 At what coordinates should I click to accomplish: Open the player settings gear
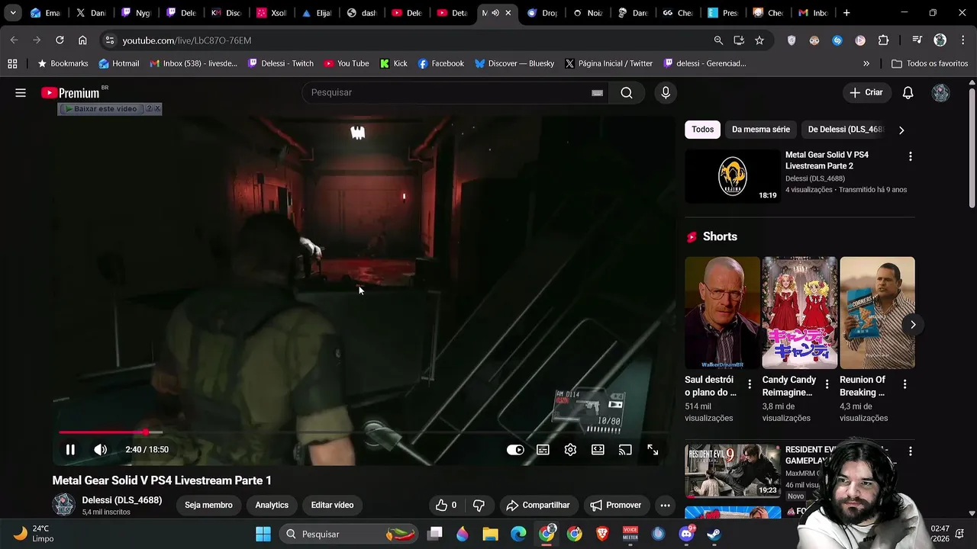tap(570, 450)
